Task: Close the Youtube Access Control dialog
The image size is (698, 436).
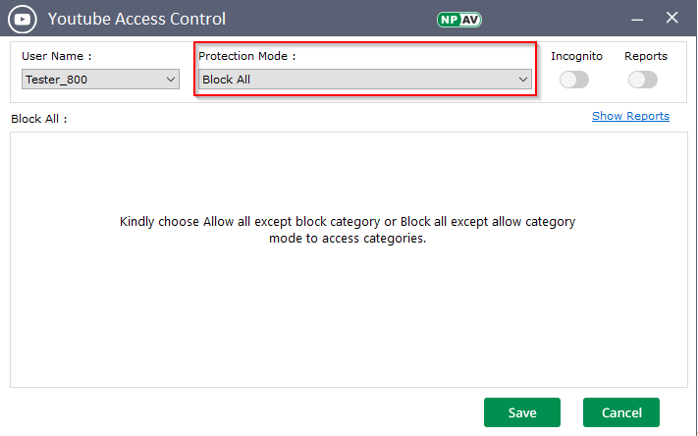Action: click(x=672, y=18)
